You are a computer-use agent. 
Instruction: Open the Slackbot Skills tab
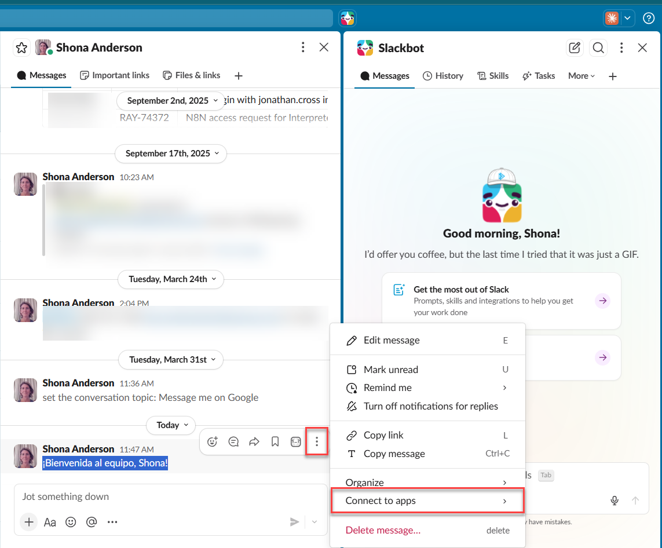[x=493, y=76]
